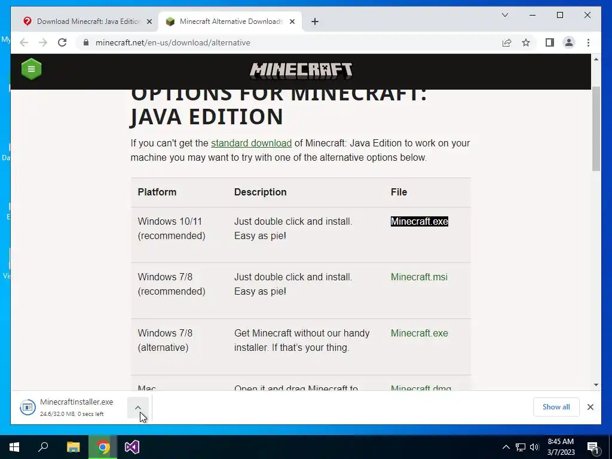The image size is (612, 459).
Task: Close the Minecraft Alternative Downloads tab
Action: coord(292,22)
